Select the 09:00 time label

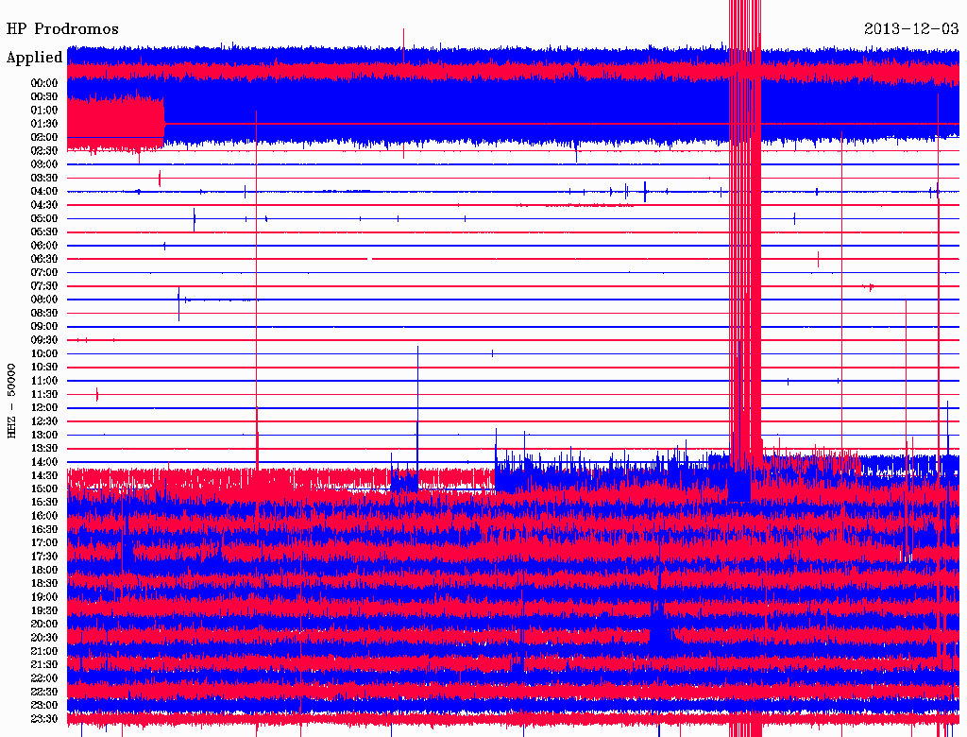[x=44, y=327]
